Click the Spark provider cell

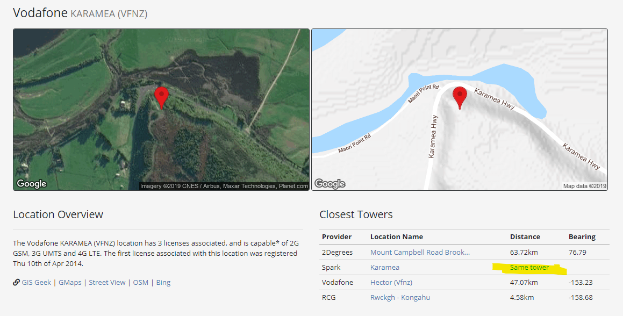(x=331, y=267)
